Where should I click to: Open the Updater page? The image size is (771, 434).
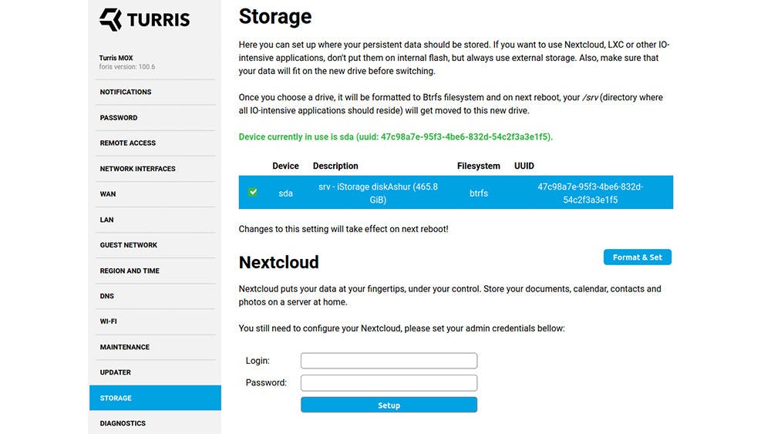tap(116, 372)
